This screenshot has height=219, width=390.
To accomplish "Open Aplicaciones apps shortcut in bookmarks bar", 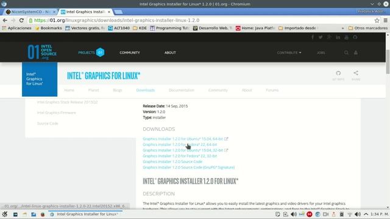I will 16,28.
